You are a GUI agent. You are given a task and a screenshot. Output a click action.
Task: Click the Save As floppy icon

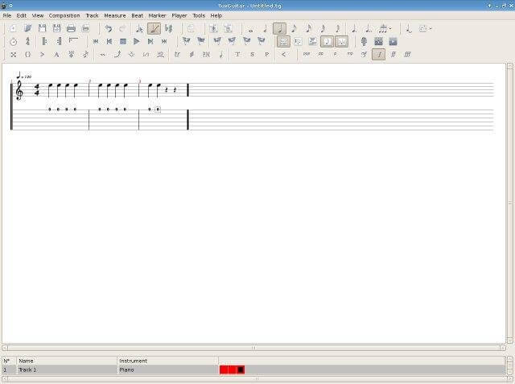[x=56, y=28]
